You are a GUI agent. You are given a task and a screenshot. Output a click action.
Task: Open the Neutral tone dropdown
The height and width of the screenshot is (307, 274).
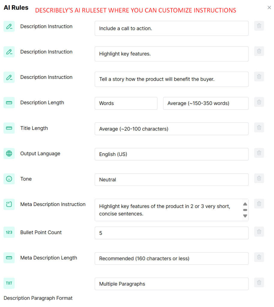171,180
